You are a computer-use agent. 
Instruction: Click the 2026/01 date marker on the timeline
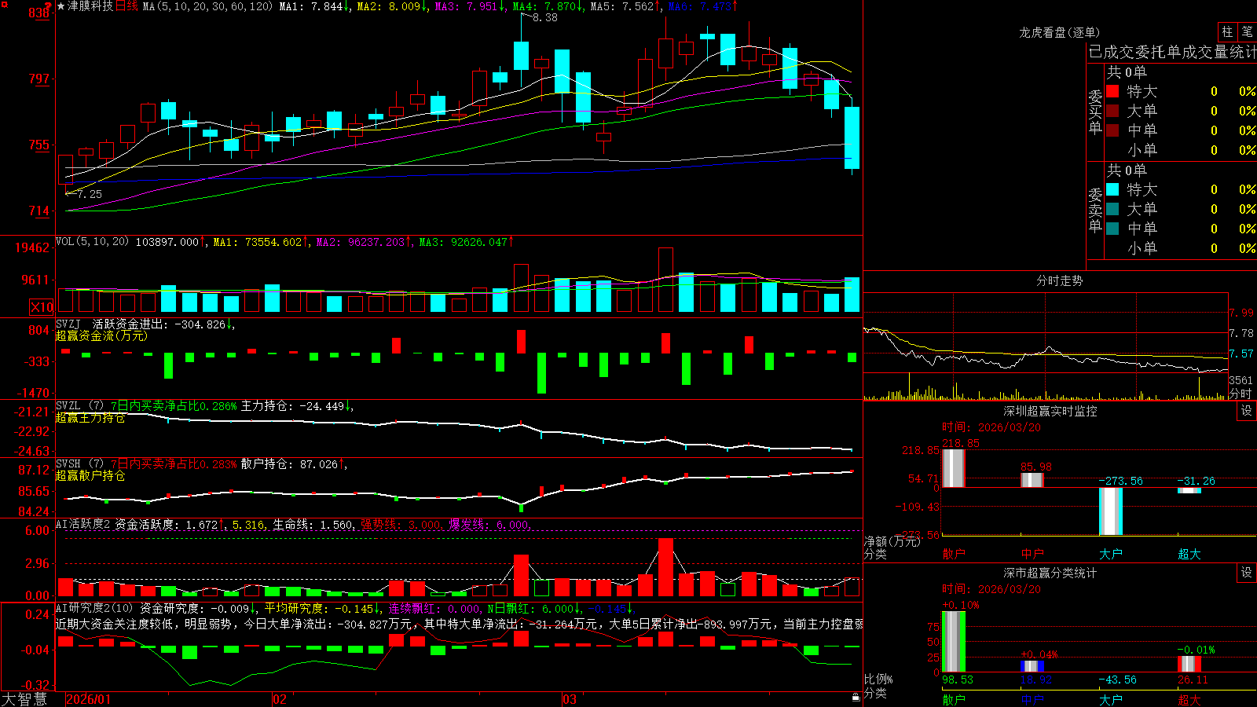tap(89, 699)
